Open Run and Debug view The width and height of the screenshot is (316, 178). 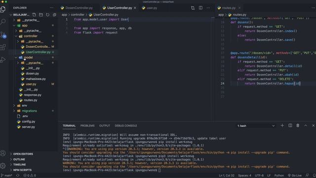[x=3, y=60]
